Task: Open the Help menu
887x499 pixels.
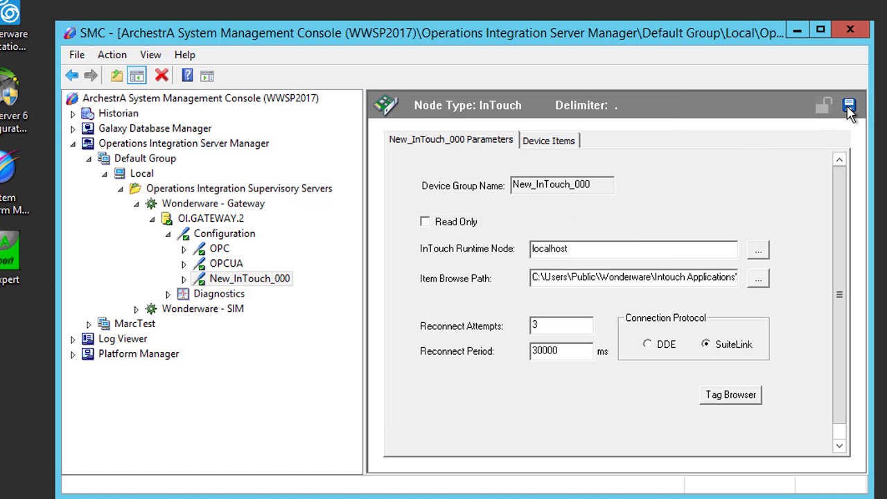Action: (184, 55)
